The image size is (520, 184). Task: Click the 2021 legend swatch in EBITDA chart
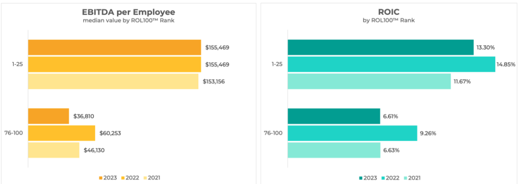tap(144, 178)
